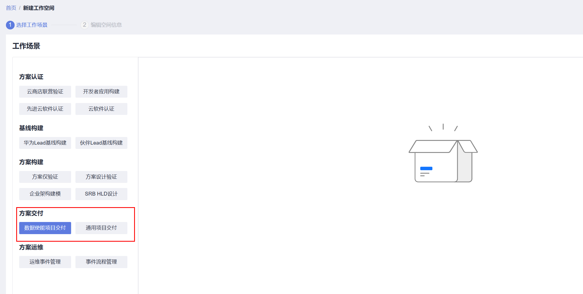Click 选择工作场景 step label
583x294 pixels.
pos(32,25)
